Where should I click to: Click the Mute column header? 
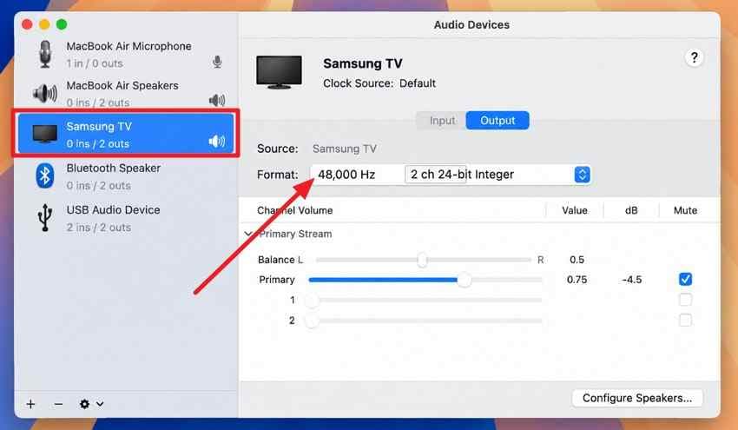click(x=685, y=210)
